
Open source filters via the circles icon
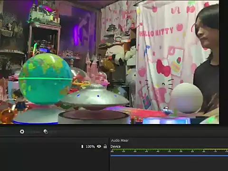point(46,132)
